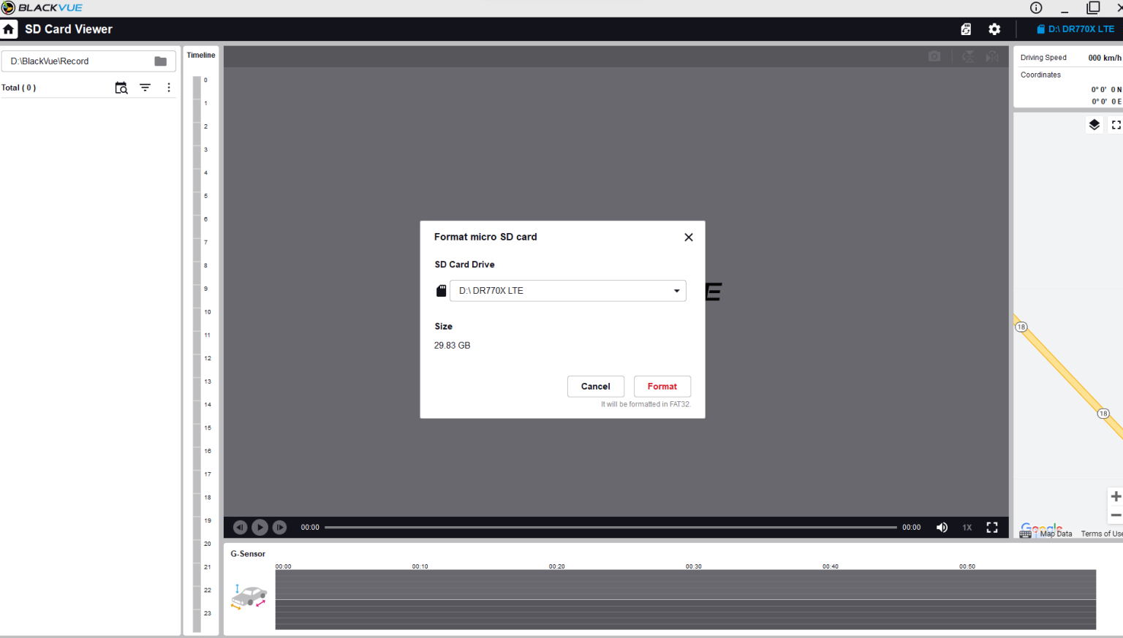Expand the map to fullscreen
This screenshot has width=1123, height=638.
click(1116, 125)
